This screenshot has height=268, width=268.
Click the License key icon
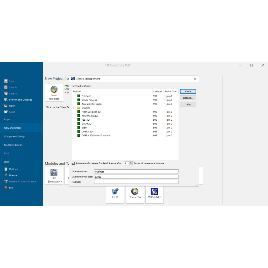pyautogui.click(x=6, y=175)
